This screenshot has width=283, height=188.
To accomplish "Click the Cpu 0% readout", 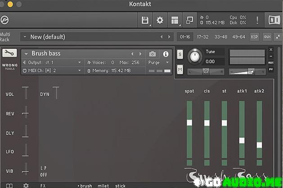I will 238,17.
